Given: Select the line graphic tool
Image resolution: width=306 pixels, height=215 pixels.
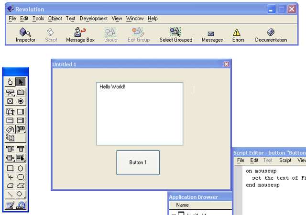Looking at the screenshot, I should 10,194.
